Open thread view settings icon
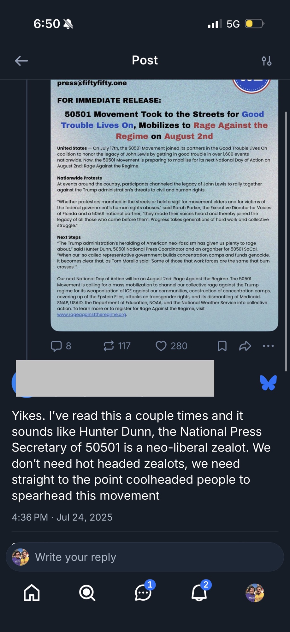Viewport: 290px width, 632px height. 267,61
